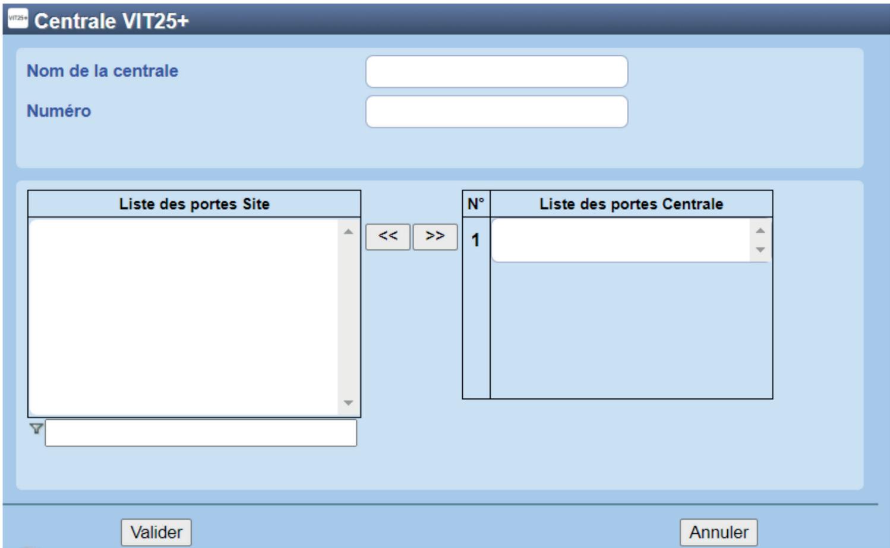Click the Nom de la centrale input field

pos(497,72)
